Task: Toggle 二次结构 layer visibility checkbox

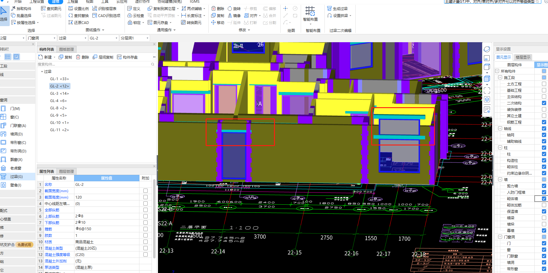Action: click(x=544, y=103)
